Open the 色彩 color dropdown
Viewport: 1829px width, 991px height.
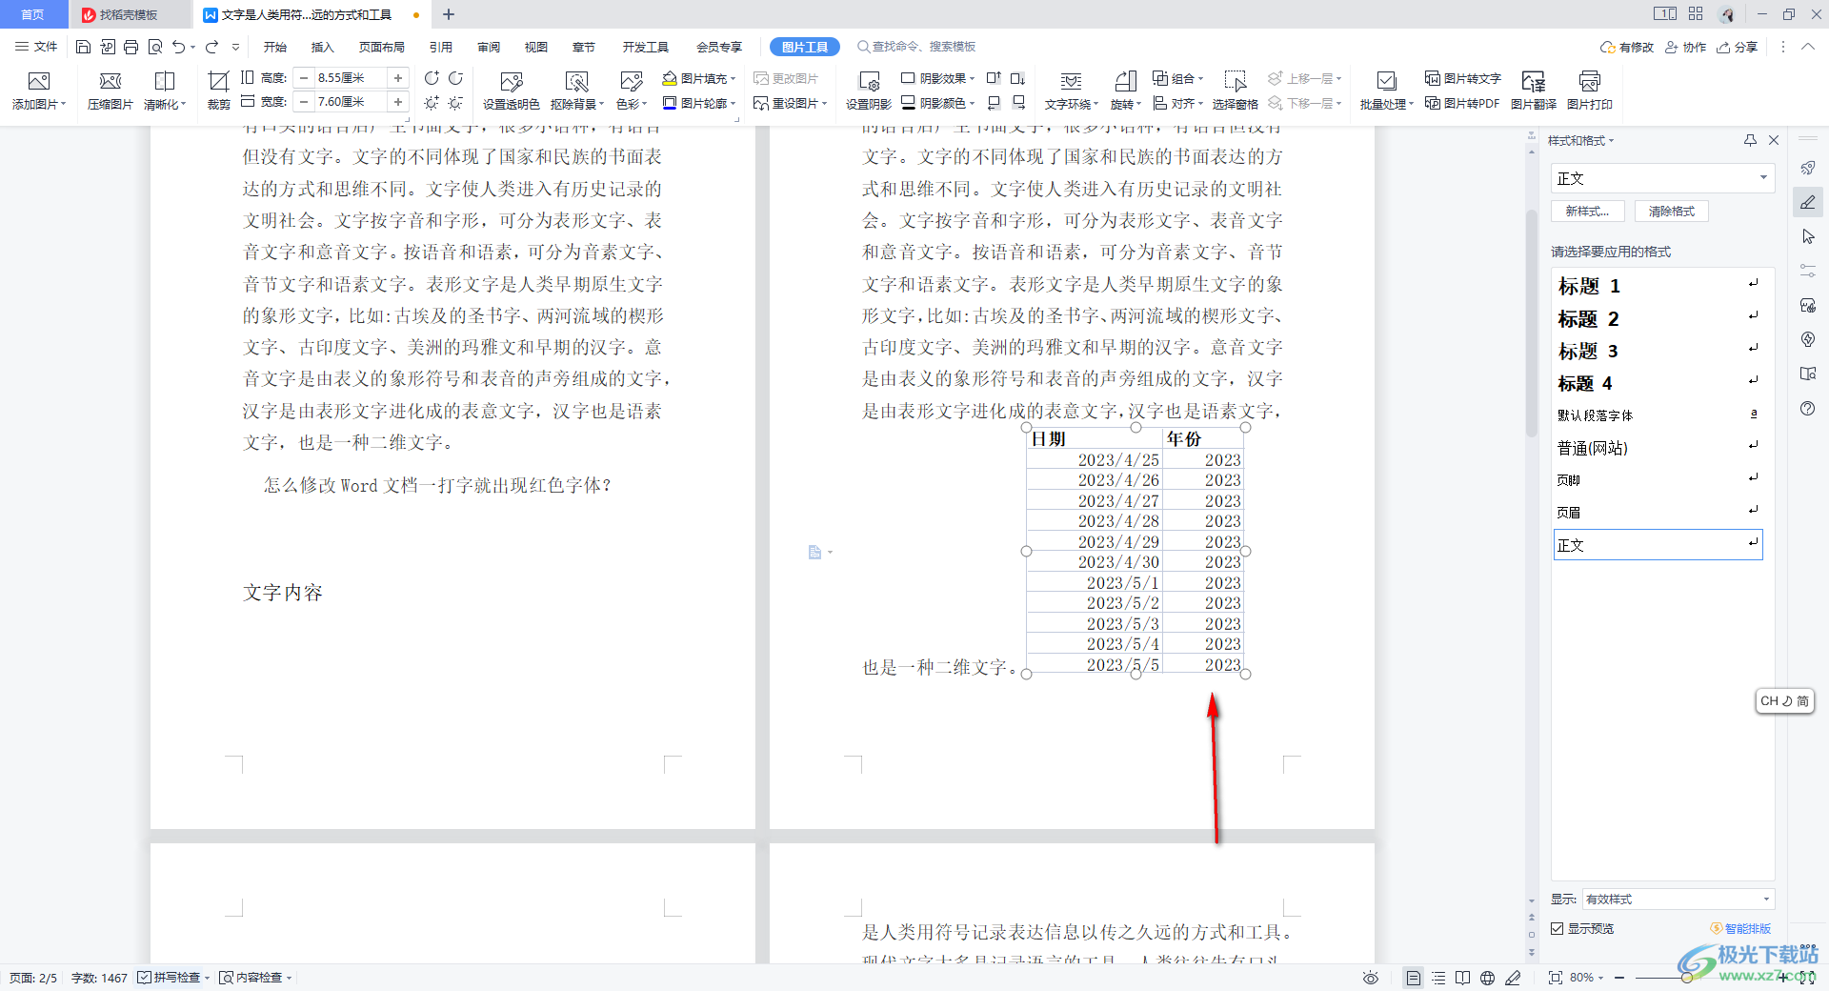click(633, 91)
